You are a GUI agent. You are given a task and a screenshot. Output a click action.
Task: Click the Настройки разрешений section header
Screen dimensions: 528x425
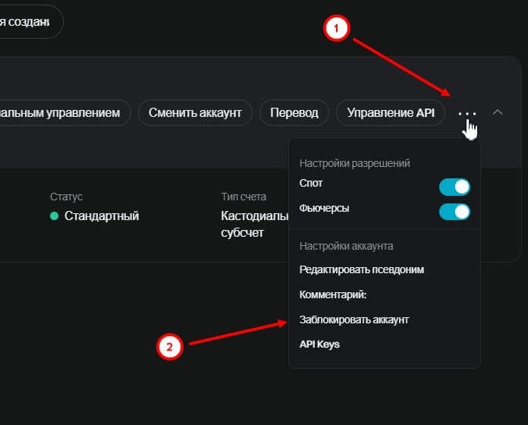(354, 163)
